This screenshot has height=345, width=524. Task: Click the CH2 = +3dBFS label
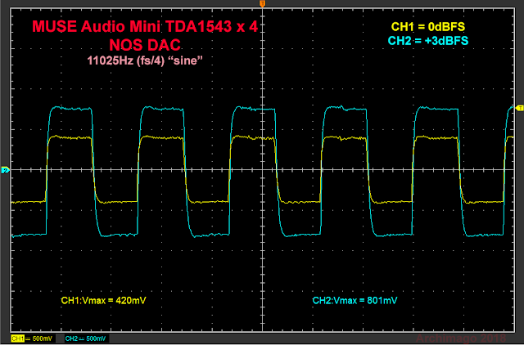[428, 41]
